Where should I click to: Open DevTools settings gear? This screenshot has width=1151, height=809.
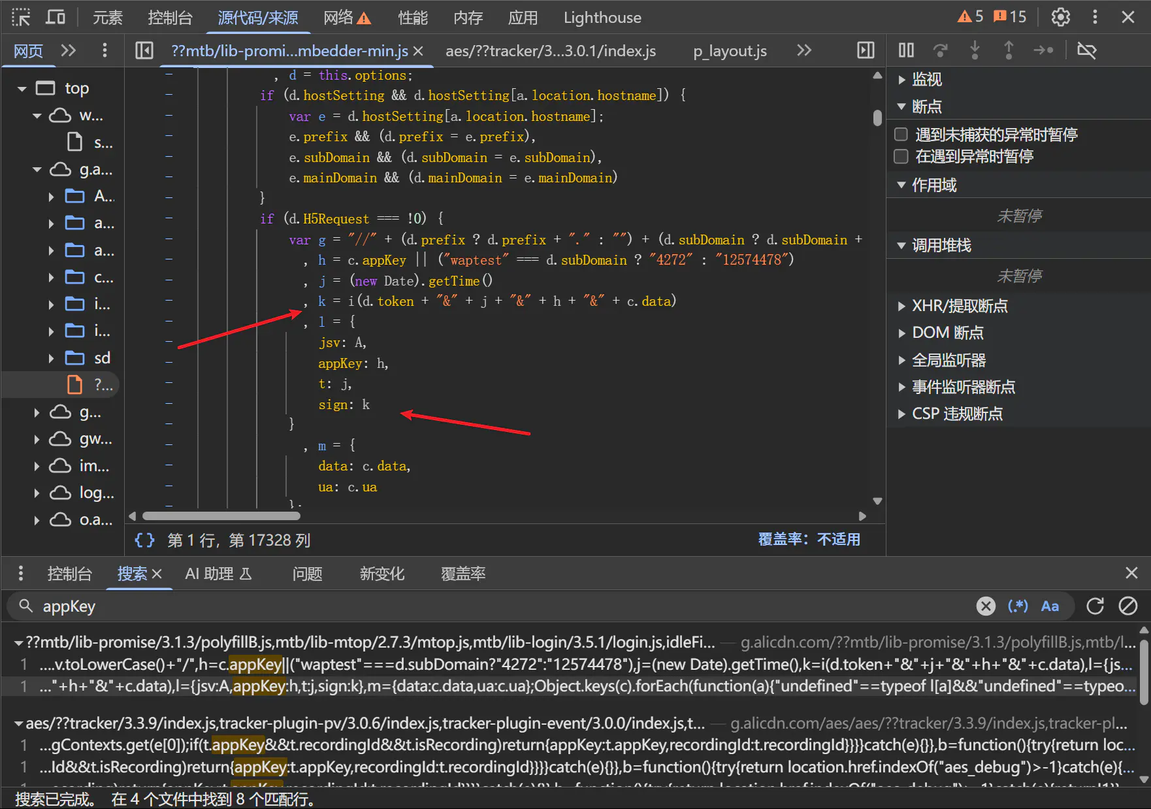tap(1060, 18)
